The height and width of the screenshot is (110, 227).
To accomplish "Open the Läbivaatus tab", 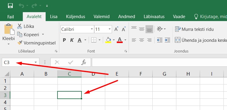I will click(x=154, y=17).
